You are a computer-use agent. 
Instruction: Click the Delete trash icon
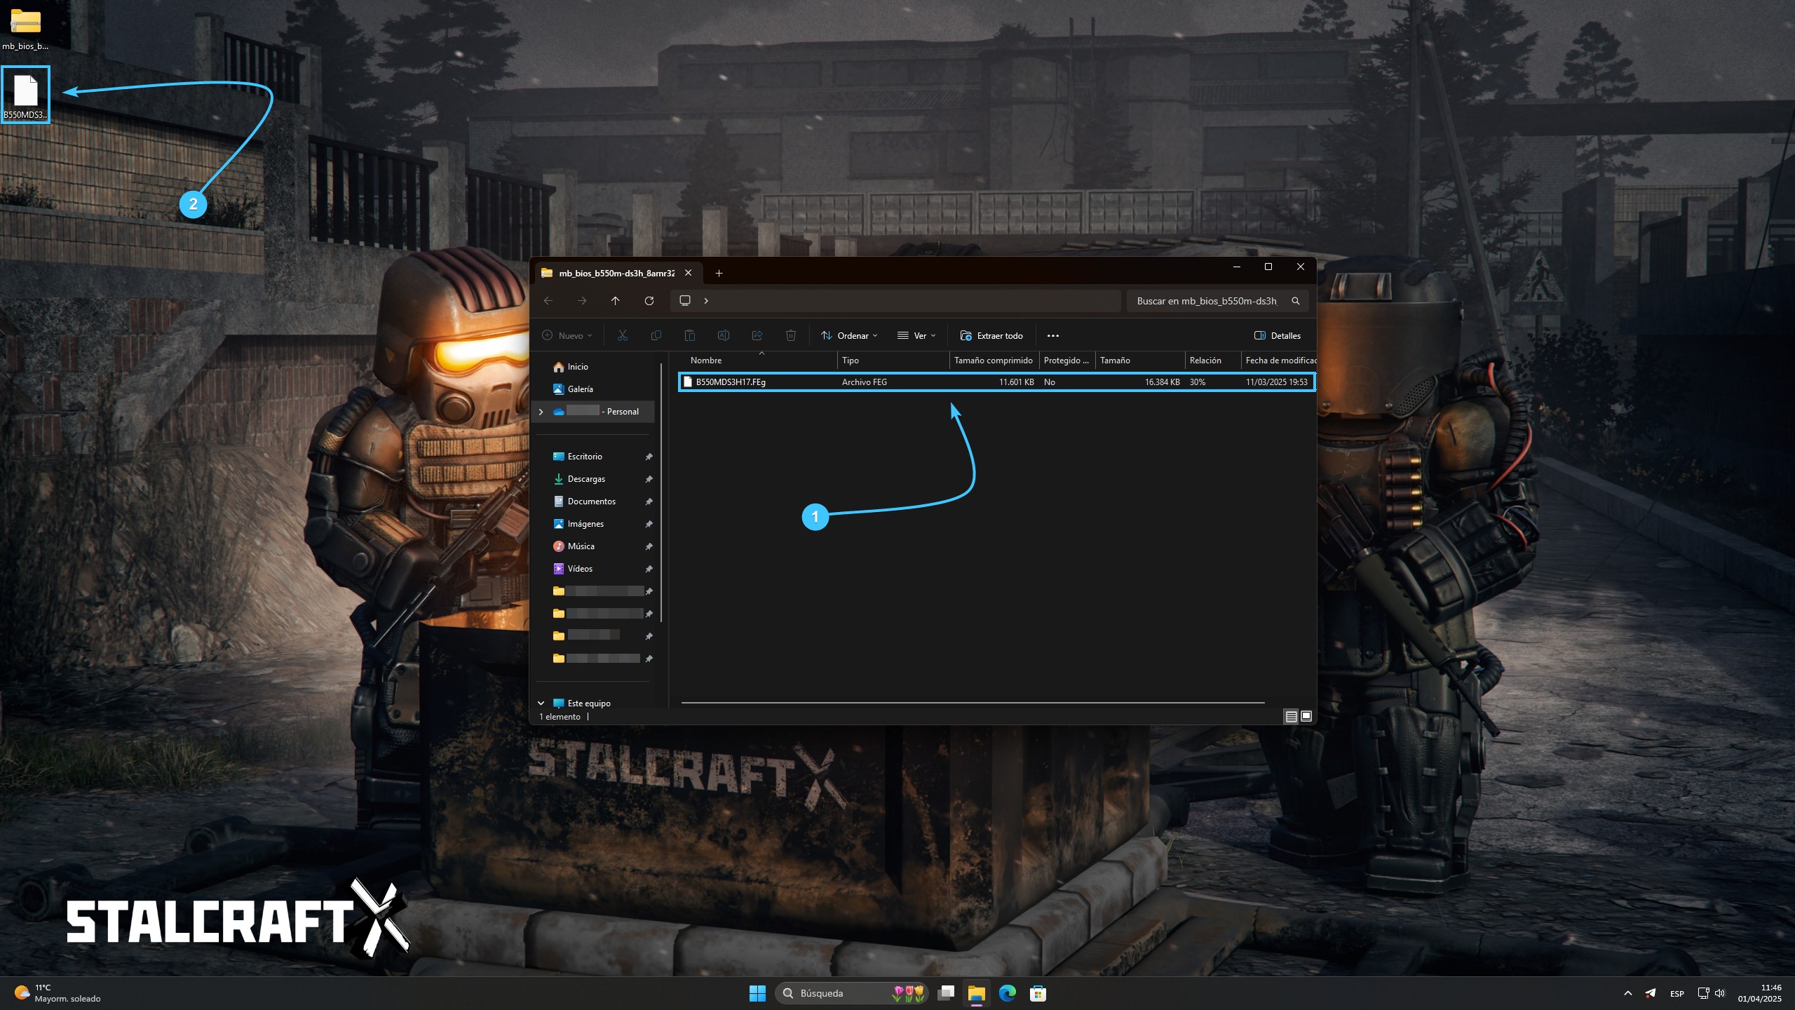[x=791, y=336]
